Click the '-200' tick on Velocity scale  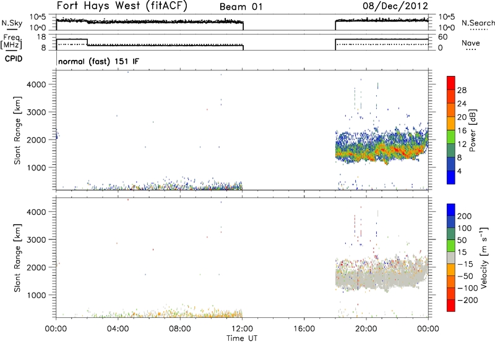[x=468, y=300]
